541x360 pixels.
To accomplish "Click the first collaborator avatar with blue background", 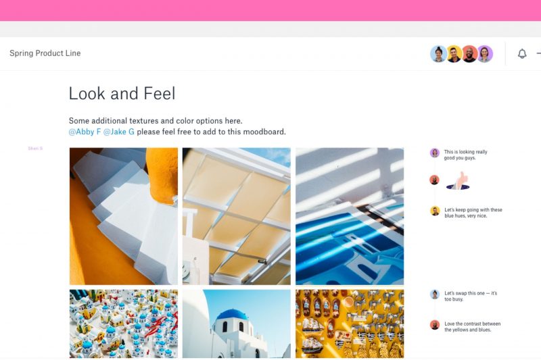I will point(438,54).
